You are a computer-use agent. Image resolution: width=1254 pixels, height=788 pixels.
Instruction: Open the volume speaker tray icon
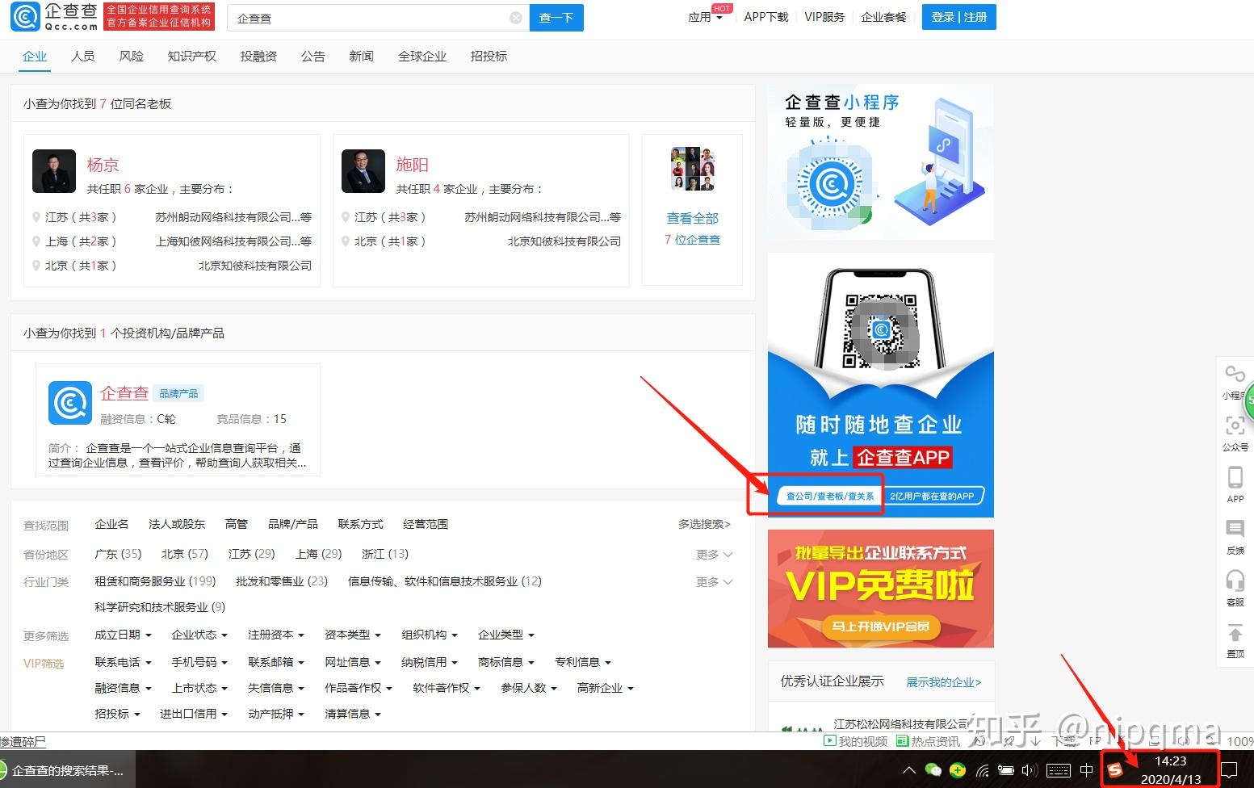click(1030, 769)
